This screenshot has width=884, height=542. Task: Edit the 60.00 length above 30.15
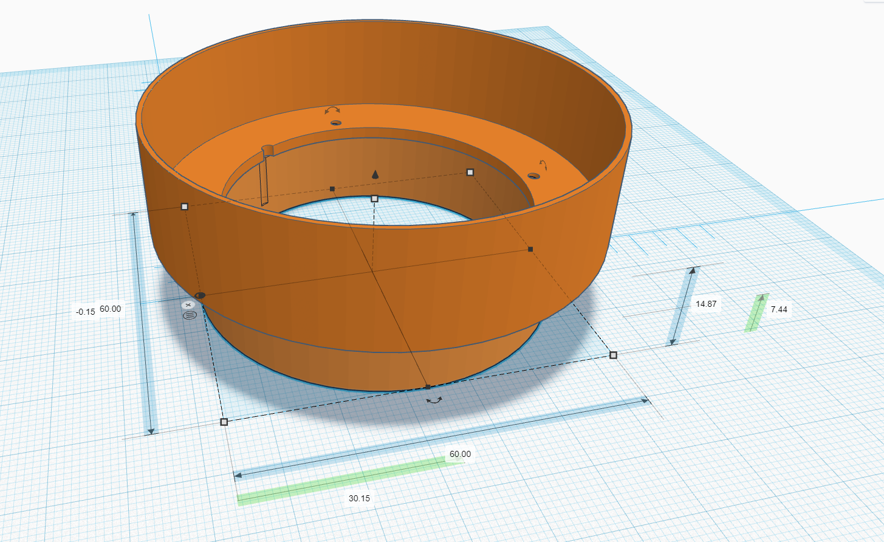click(x=460, y=454)
